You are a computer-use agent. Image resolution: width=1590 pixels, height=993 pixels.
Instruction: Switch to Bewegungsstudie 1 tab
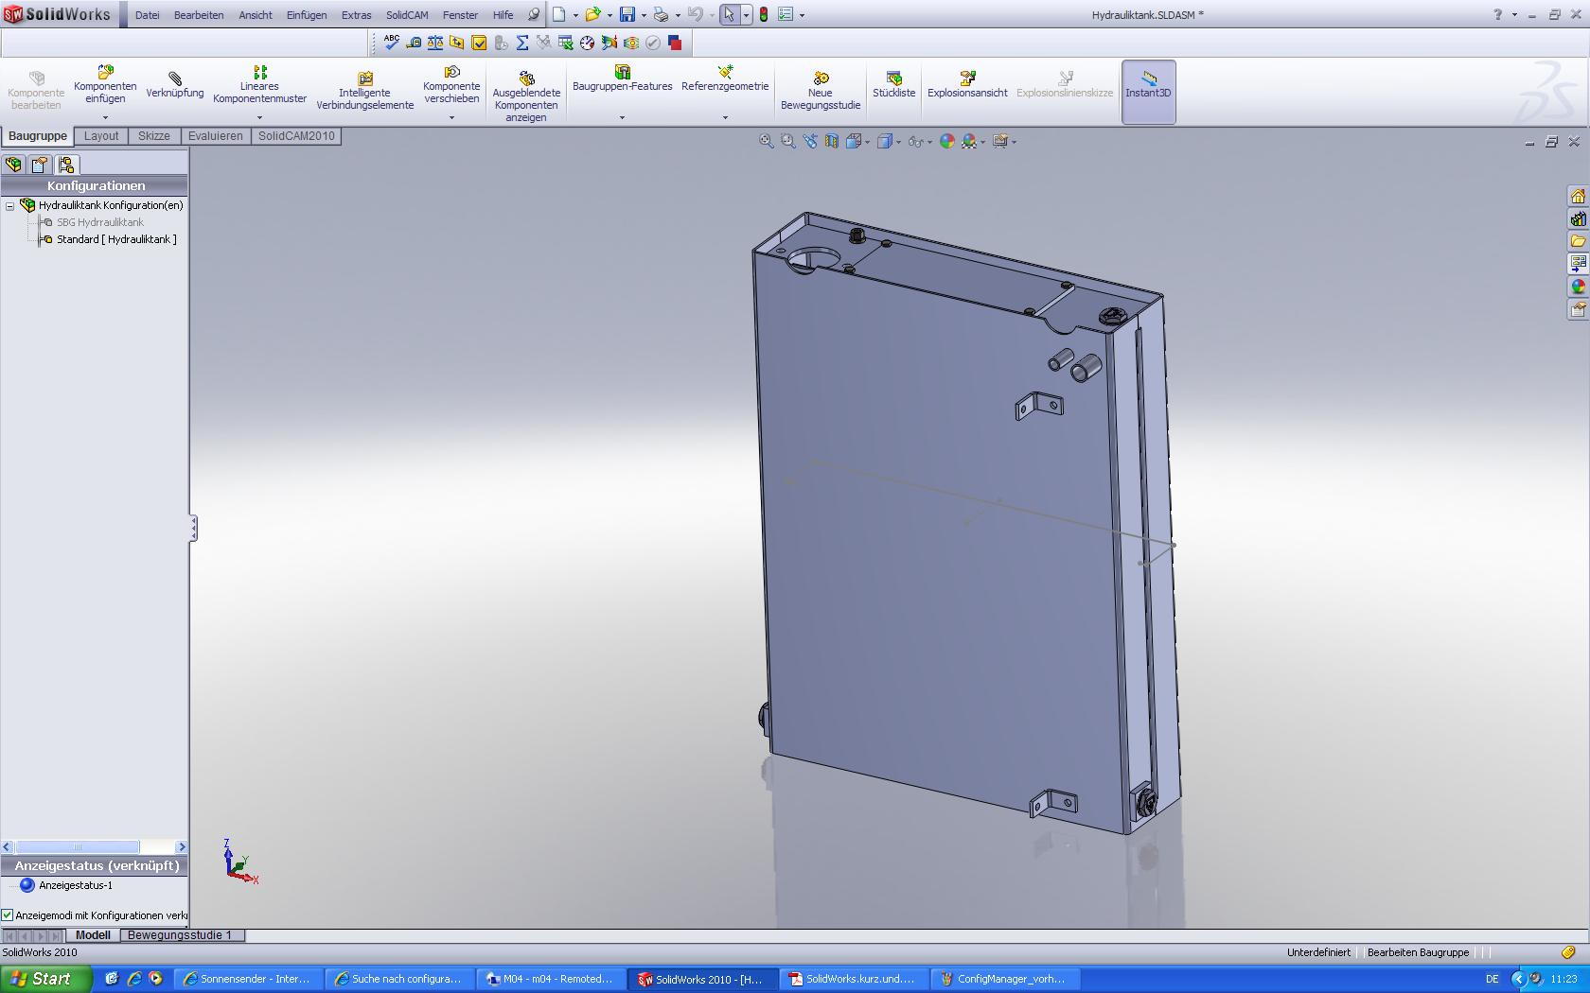click(180, 935)
